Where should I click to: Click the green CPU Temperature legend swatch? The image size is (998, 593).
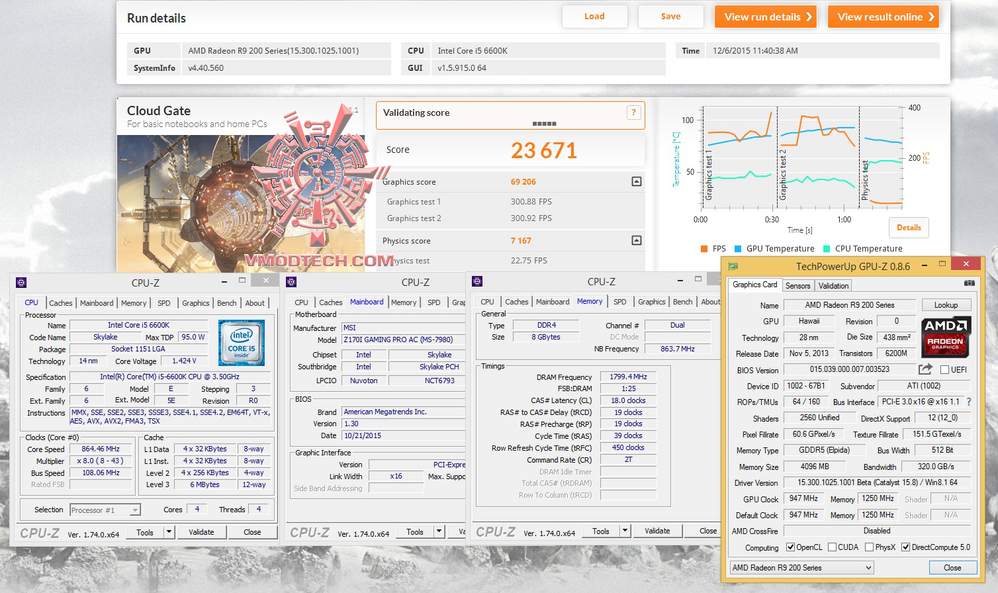click(827, 249)
